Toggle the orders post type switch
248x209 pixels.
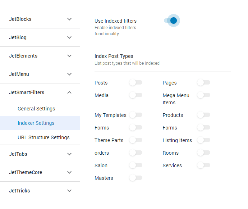pyautogui.click(x=136, y=153)
